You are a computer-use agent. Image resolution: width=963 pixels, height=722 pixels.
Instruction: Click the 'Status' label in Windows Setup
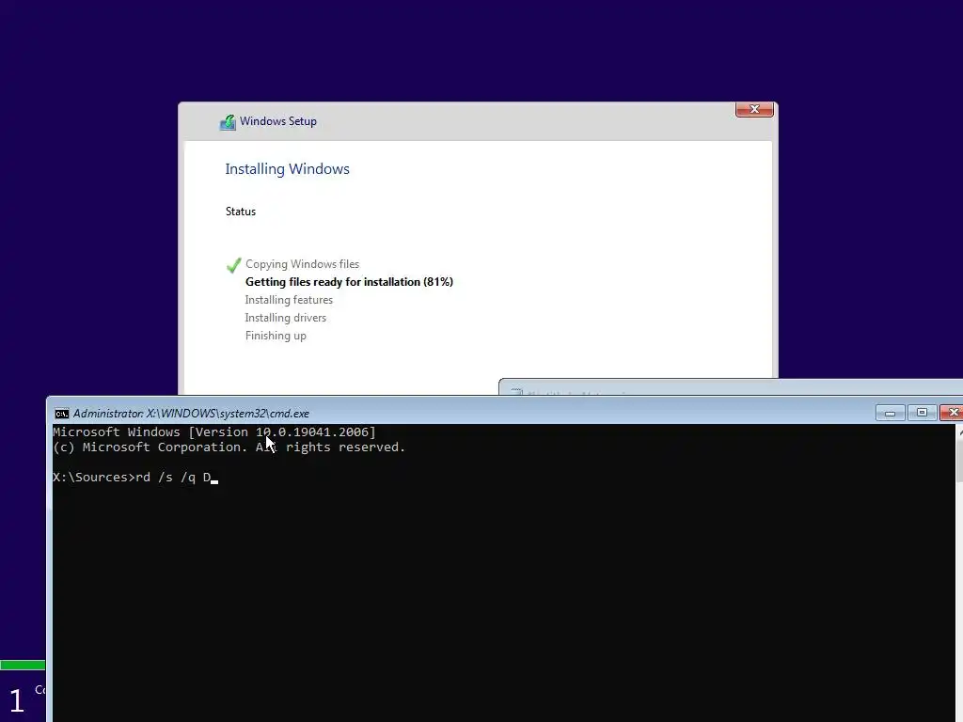click(240, 212)
